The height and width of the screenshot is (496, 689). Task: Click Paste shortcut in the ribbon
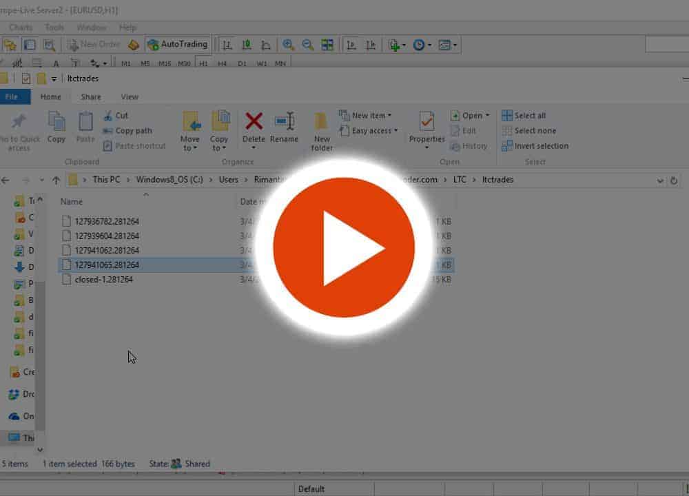[134, 146]
